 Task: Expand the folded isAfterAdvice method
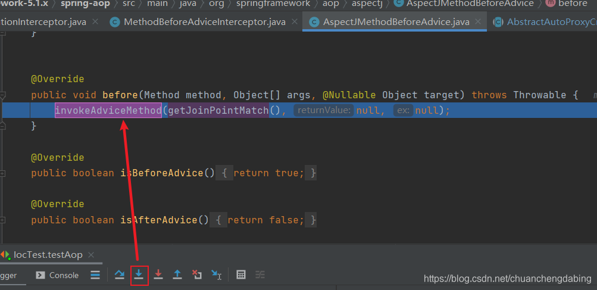click(x=2, y=220)
